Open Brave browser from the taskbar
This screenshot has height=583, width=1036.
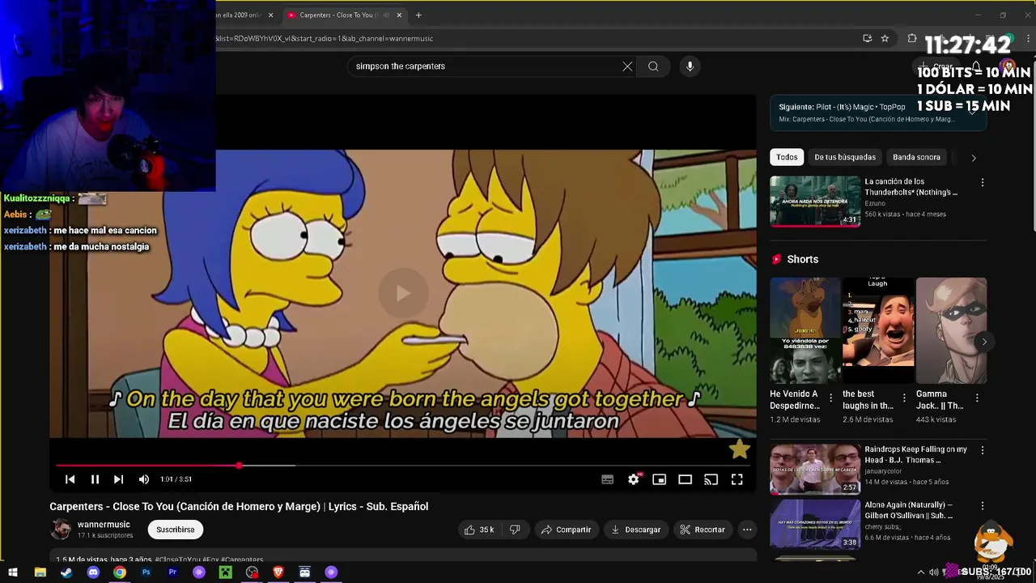[x=278, y=572]
